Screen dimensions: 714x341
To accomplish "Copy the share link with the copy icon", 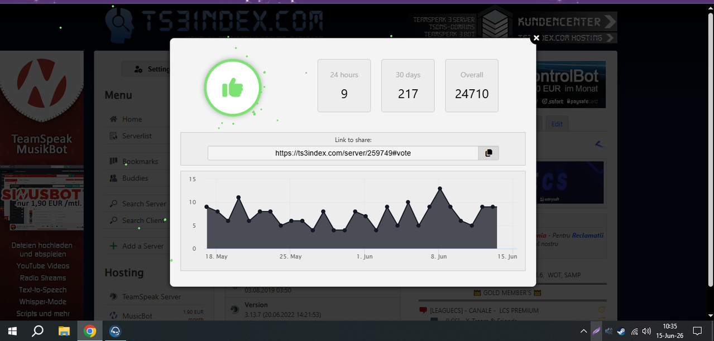I will pos(488,153).
